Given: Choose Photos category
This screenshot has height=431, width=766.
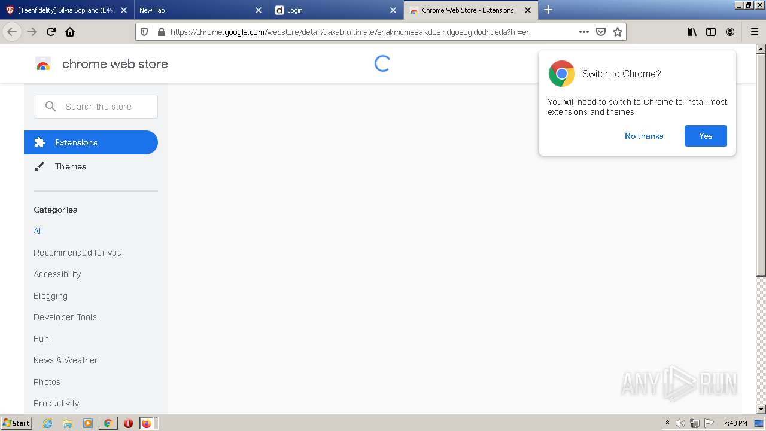Looking at the screenshot, I should [47, 382].
